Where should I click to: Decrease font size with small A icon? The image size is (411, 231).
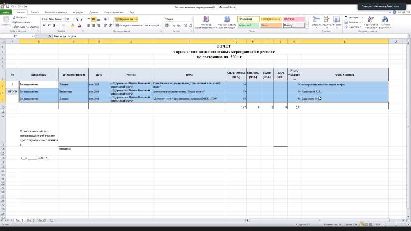tap(82, 19)
